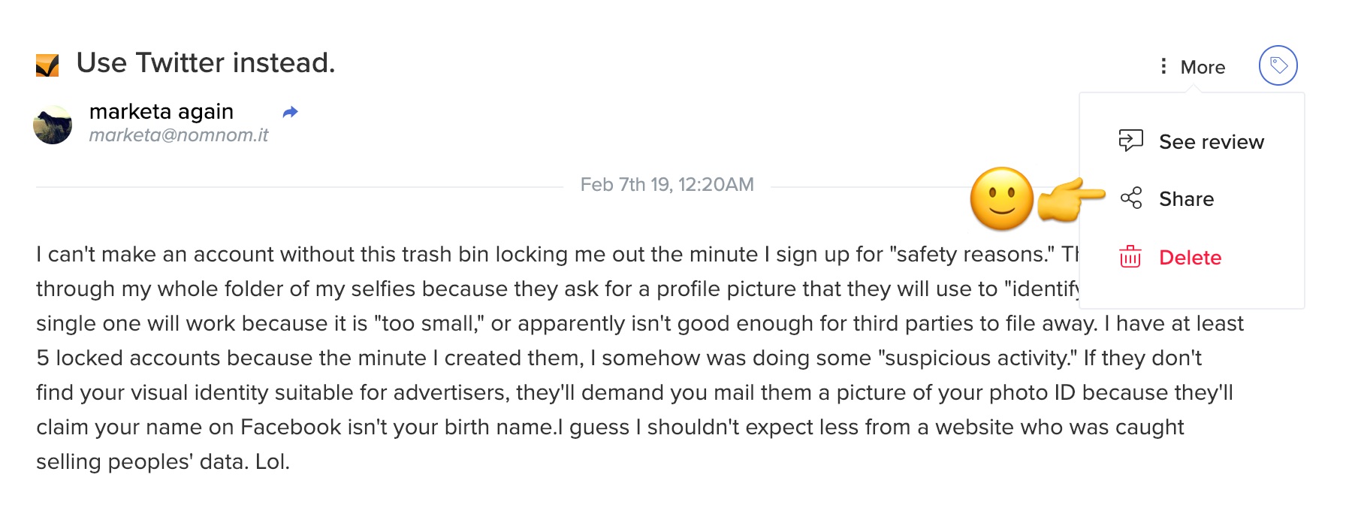Click the three-dot More icon
Image resolution: width=1352 pixels, height=511 pixels.
click(x=1163, y=67)
